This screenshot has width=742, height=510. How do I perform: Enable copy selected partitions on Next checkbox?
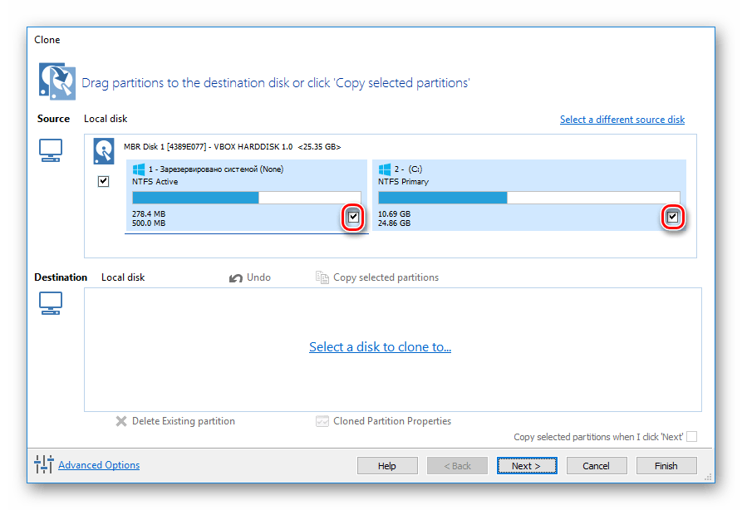[691, 437]
